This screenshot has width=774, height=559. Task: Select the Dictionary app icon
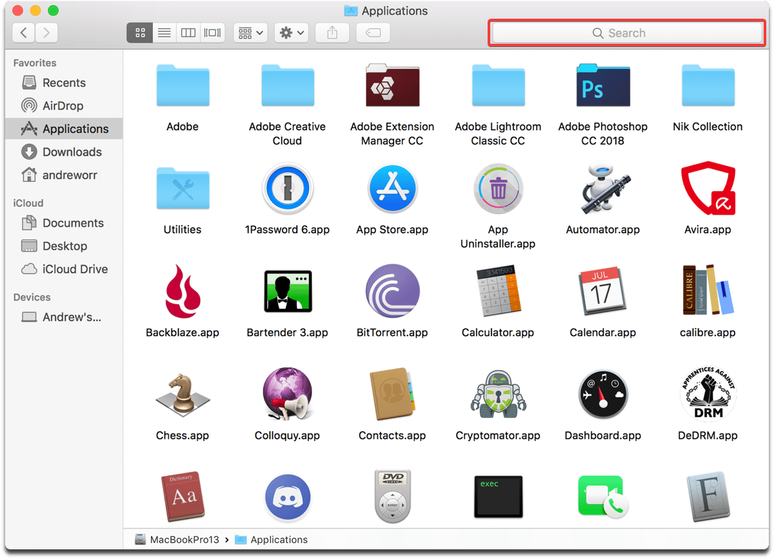[x=183, y=496]
